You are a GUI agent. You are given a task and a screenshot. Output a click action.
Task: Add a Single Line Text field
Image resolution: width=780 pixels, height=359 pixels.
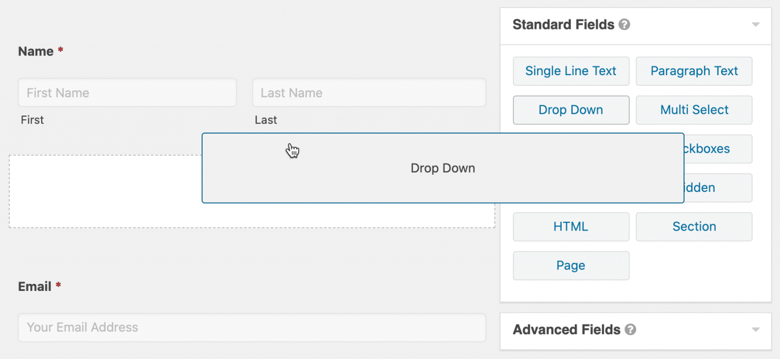coord(571,71)
